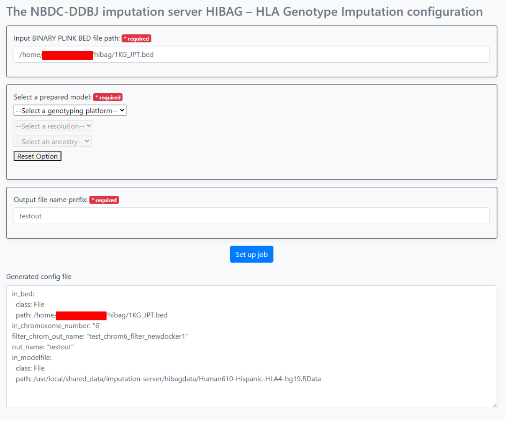Click the textarea resize handle corner
The width and height of the screenshot is (505, 422).
[x=494, y=405]
